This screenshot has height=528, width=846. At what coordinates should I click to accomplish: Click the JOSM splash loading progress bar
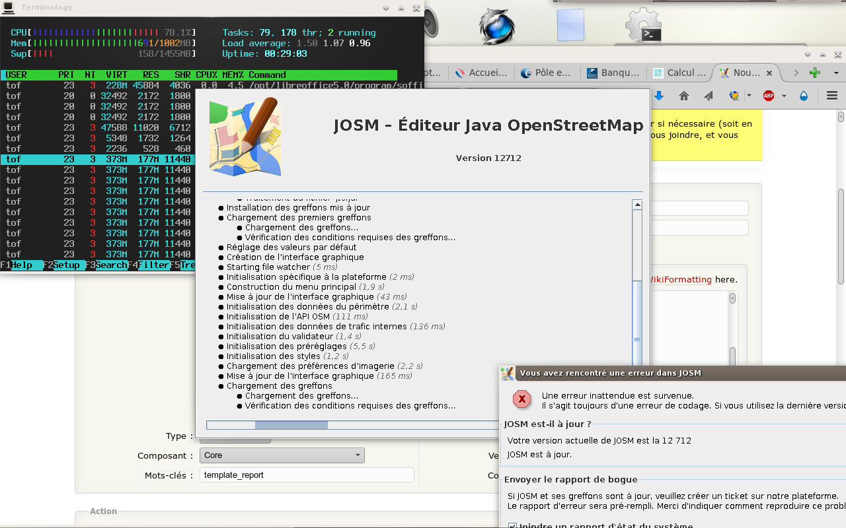click(354, 425)
